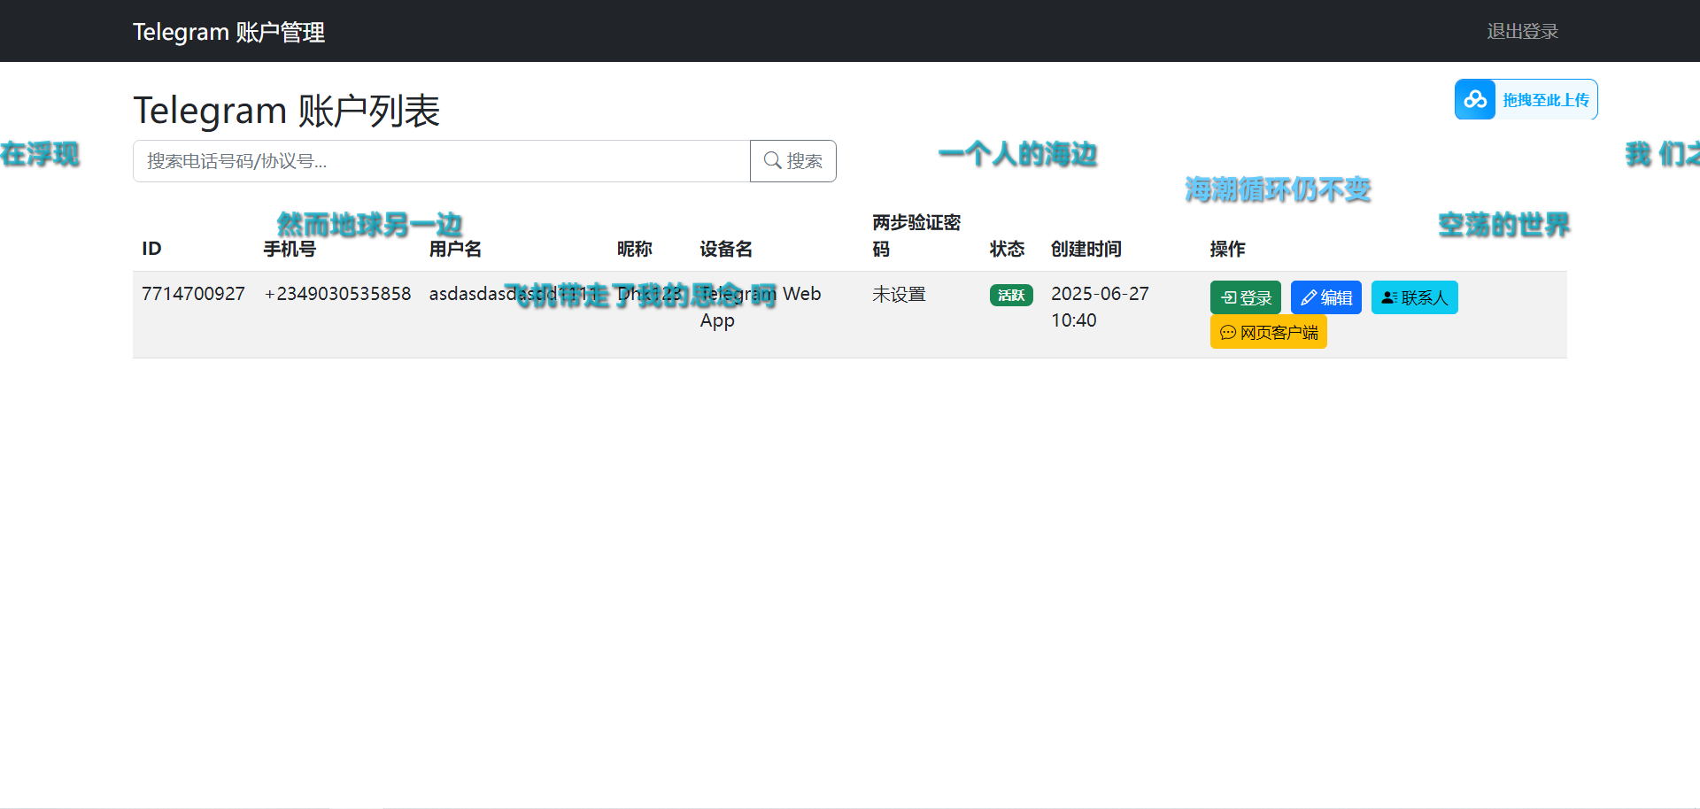Click 退出登录 in the top navbar
The image size is (1700, 809).
pyautogui.click(x=1522, y=31)
